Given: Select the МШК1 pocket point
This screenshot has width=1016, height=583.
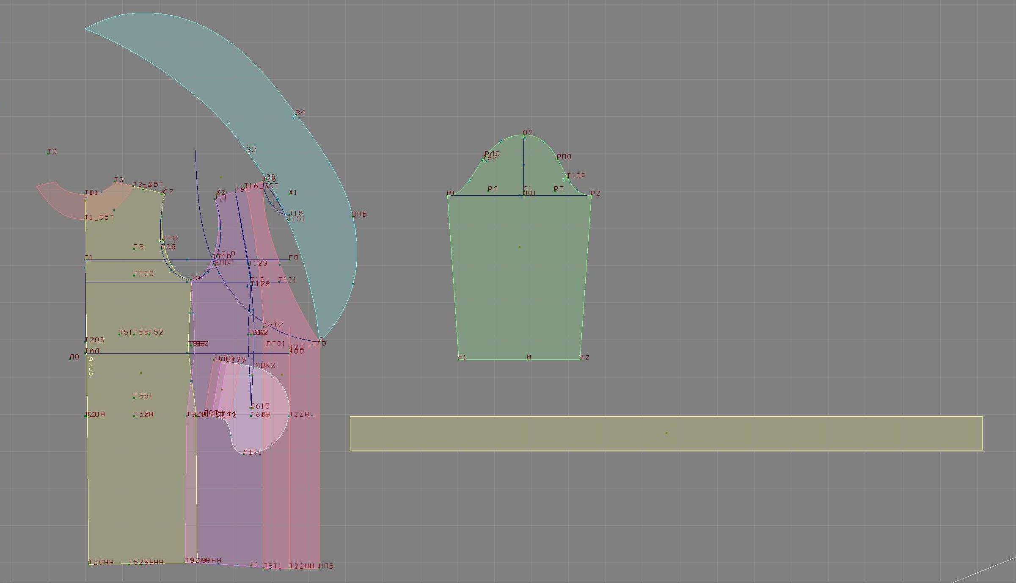Looking at the screenshot, I should coord(244,454).
